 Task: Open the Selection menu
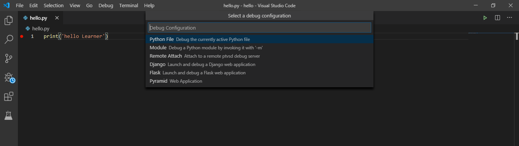54,6
